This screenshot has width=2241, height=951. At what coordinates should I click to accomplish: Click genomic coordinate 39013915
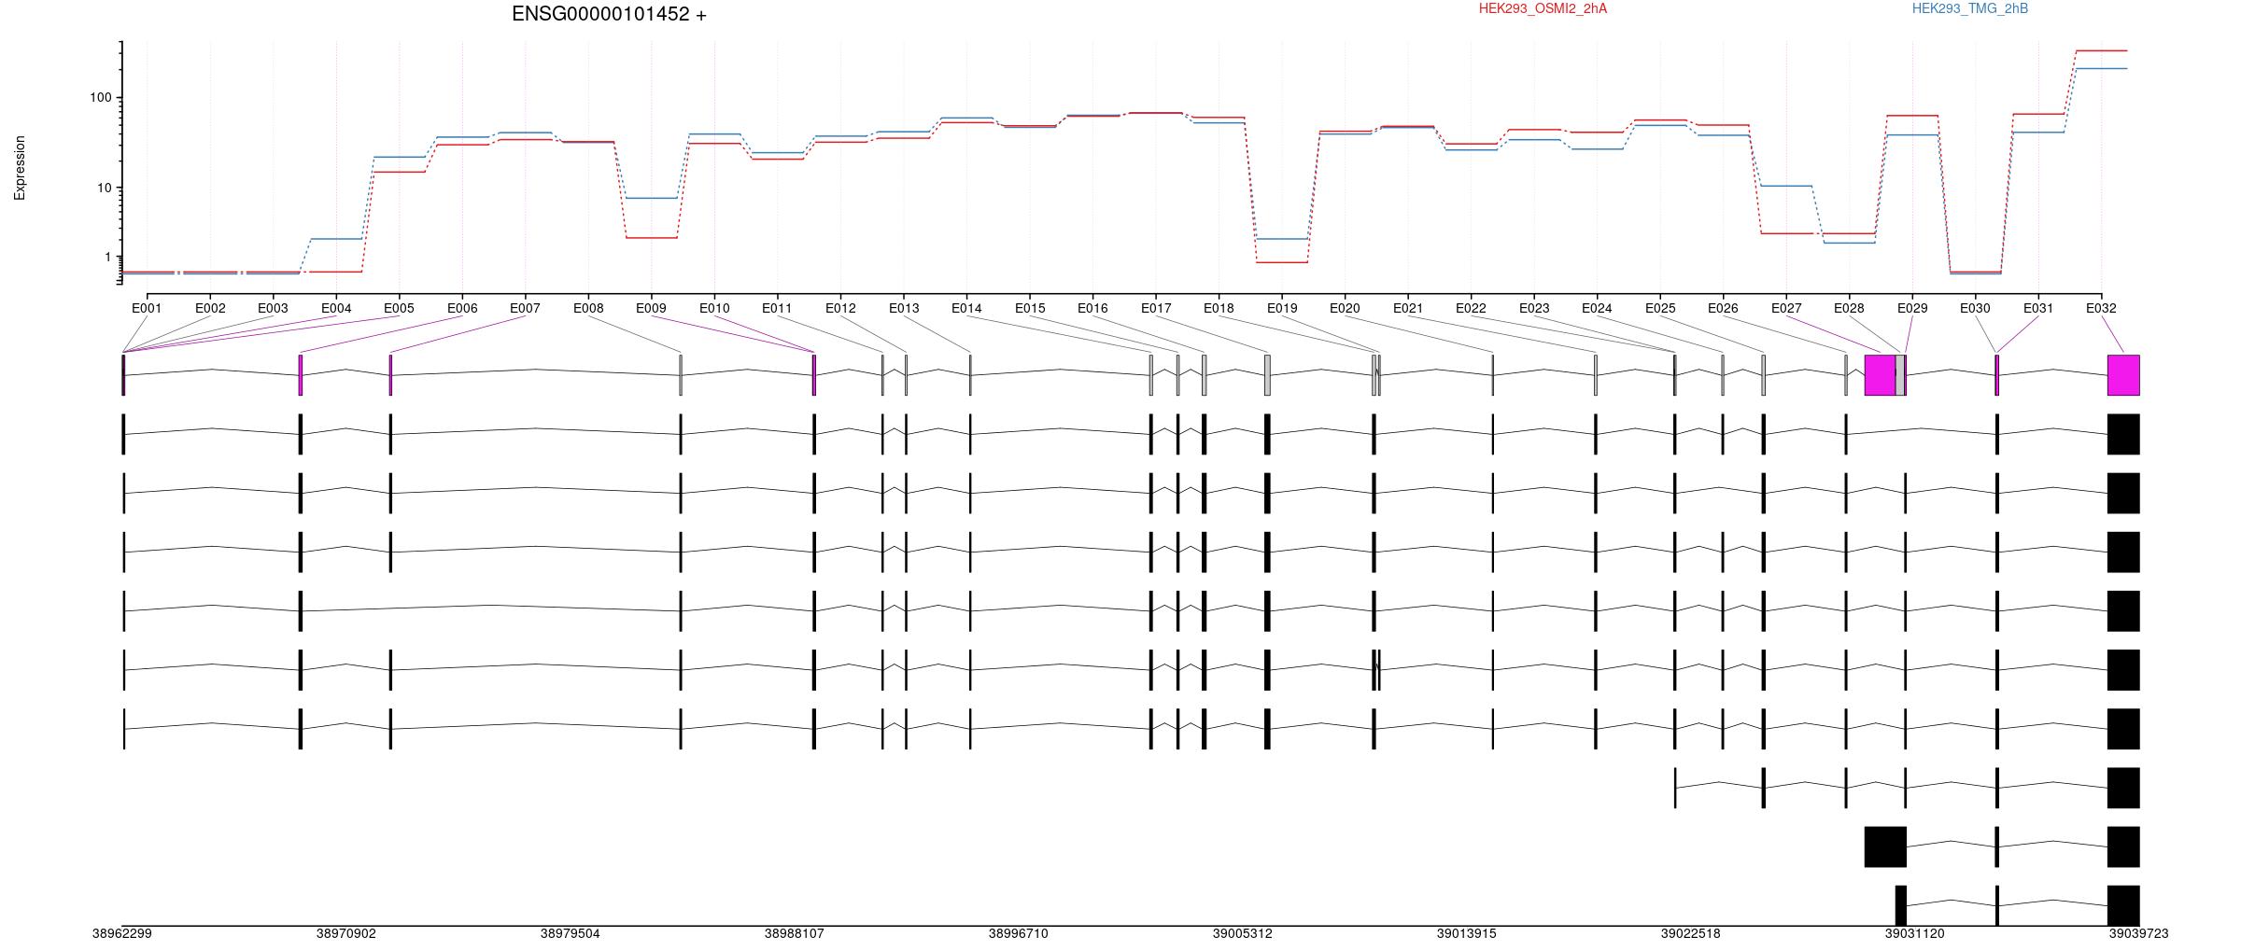[1466, 933]
